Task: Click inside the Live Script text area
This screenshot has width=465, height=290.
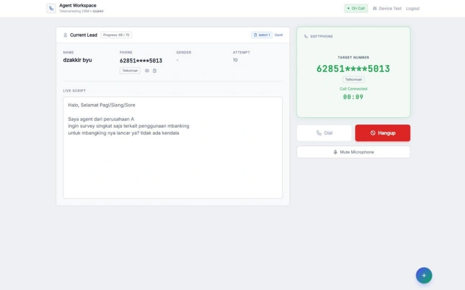Action: (x=173, y=147)
